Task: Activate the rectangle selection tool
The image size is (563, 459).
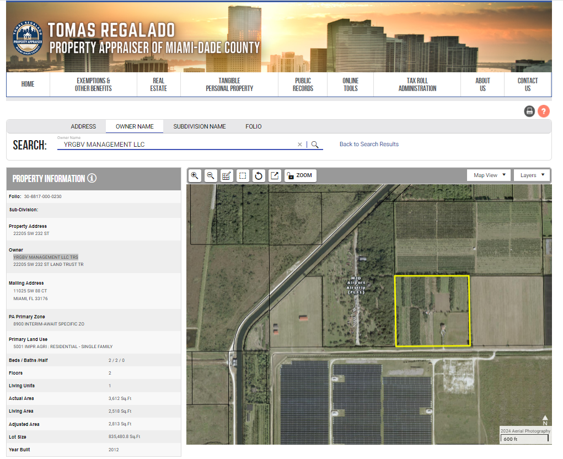Action: pos(242,175)
